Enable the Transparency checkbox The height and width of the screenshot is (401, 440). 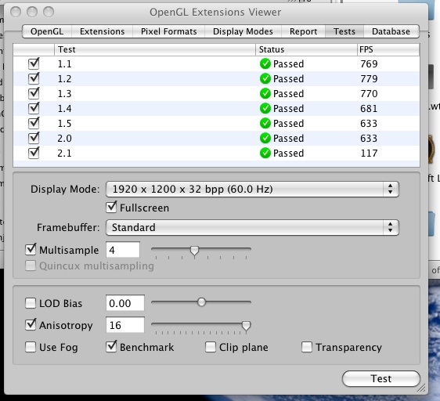(x=307, y=347)
